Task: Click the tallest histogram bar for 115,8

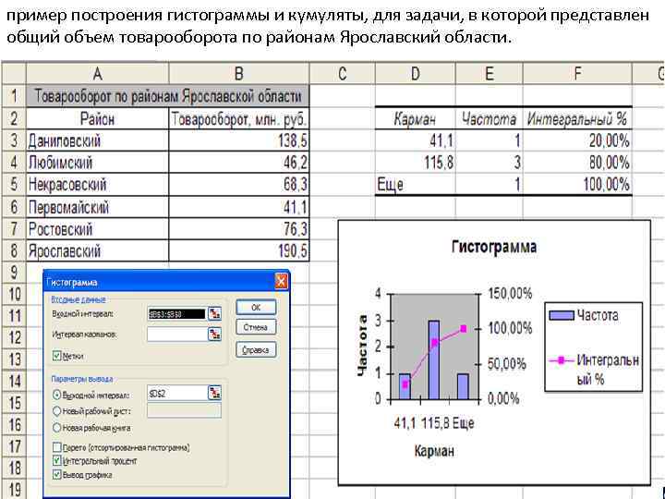Action: pos(433,360)
